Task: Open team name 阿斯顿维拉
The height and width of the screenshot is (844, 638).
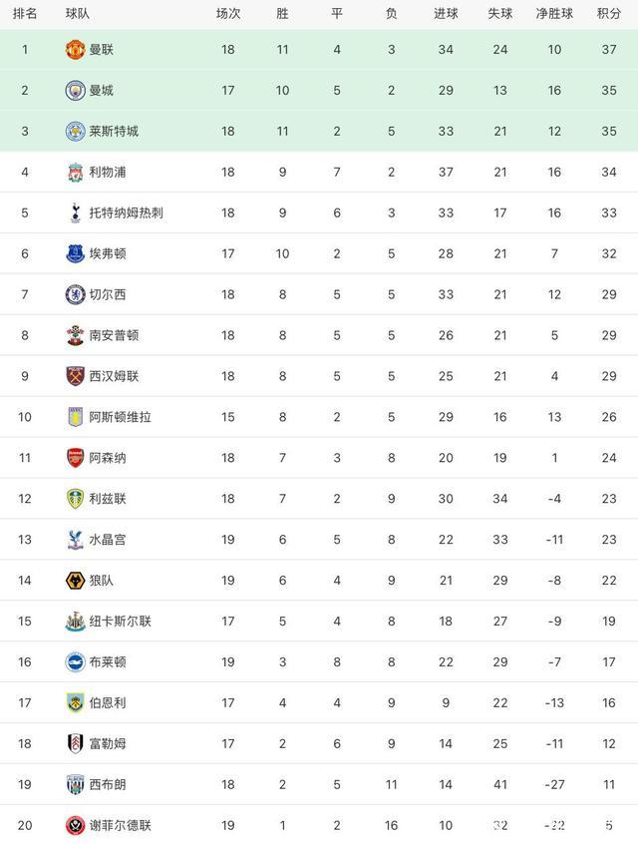Action: click(120, 417)
